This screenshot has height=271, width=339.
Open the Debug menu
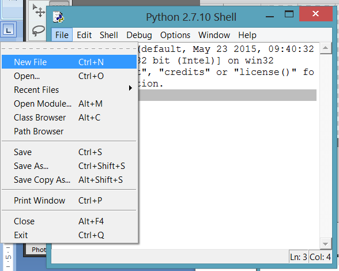click(x=139, y=35)
